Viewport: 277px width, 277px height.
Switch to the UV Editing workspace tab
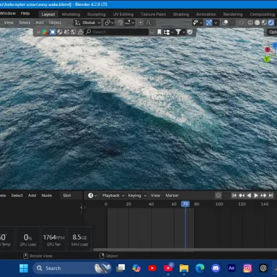point(123,14)
